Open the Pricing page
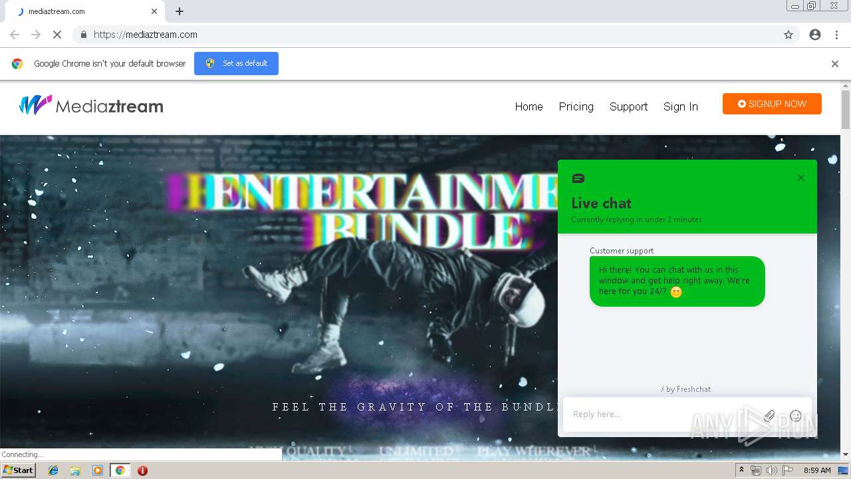The height and width of the screenshot is (479, 851). (576, 106)
